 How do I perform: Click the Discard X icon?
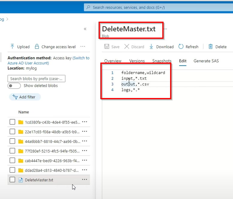(127, 46)
